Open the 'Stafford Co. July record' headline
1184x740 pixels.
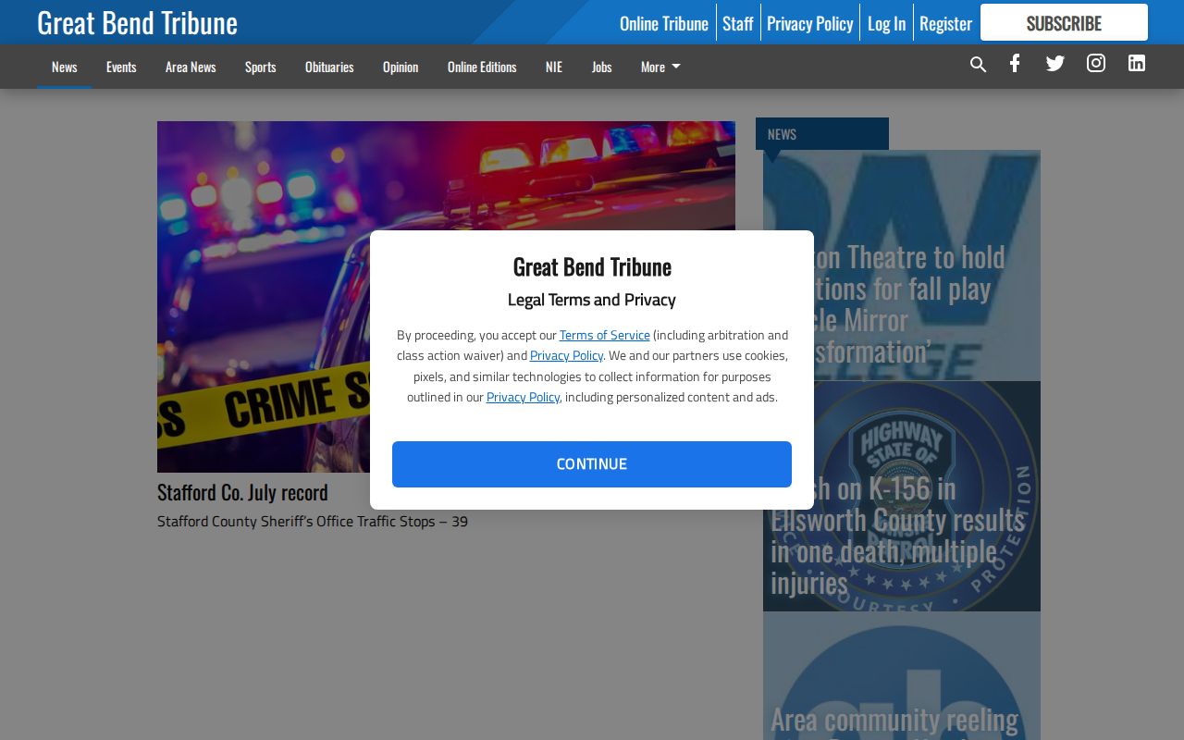(x=242, y=492)
